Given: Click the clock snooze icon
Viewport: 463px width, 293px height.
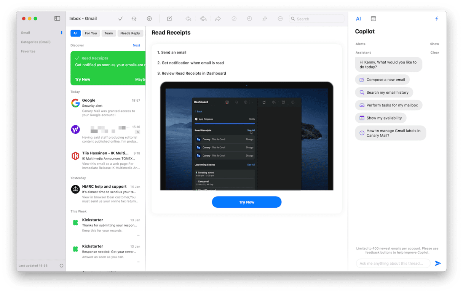Looking at the screenshot, I should pyautogui.click(x=249, y=19).
